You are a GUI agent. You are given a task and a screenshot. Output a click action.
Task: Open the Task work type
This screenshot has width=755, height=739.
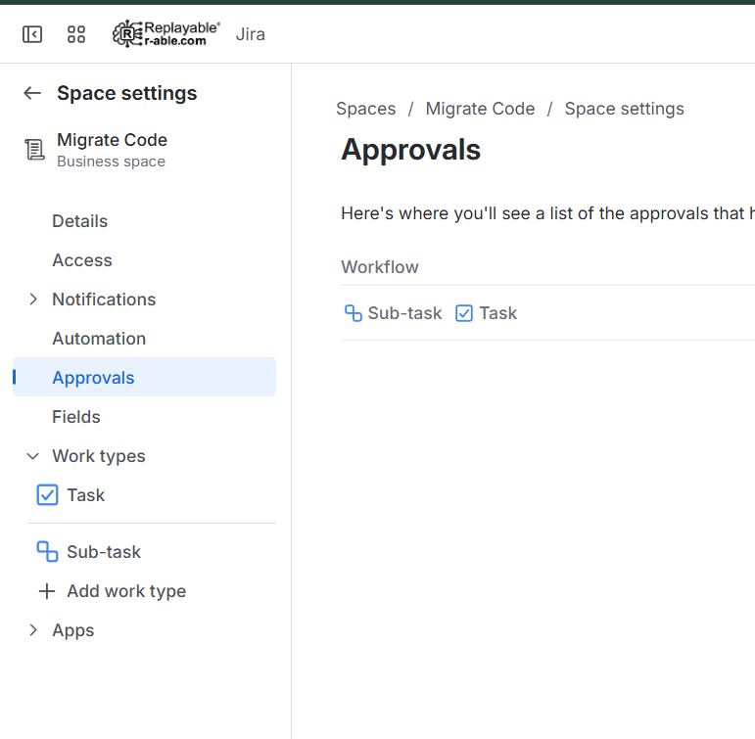coord(86,495)
